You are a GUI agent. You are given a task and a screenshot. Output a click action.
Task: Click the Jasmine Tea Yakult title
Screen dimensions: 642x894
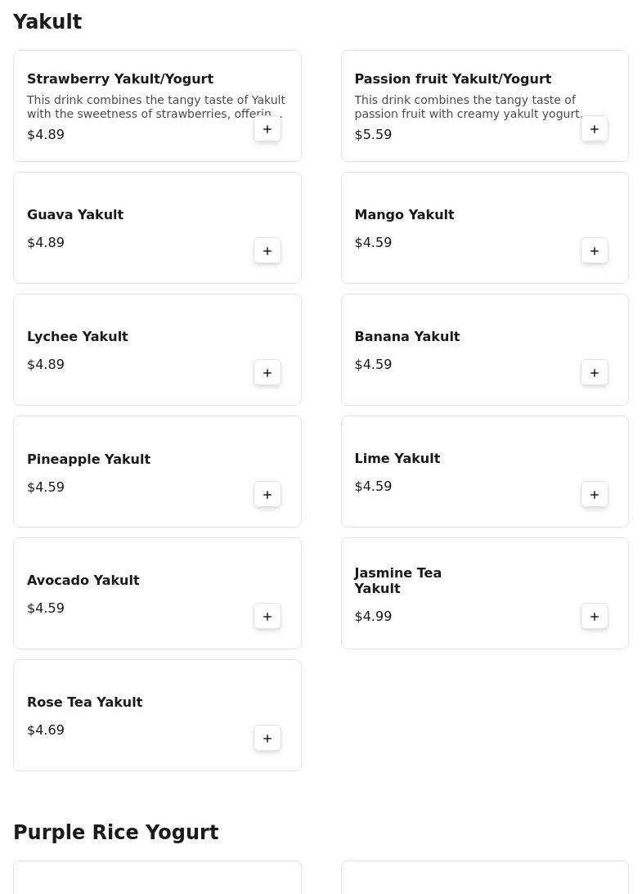coord(398,581)
